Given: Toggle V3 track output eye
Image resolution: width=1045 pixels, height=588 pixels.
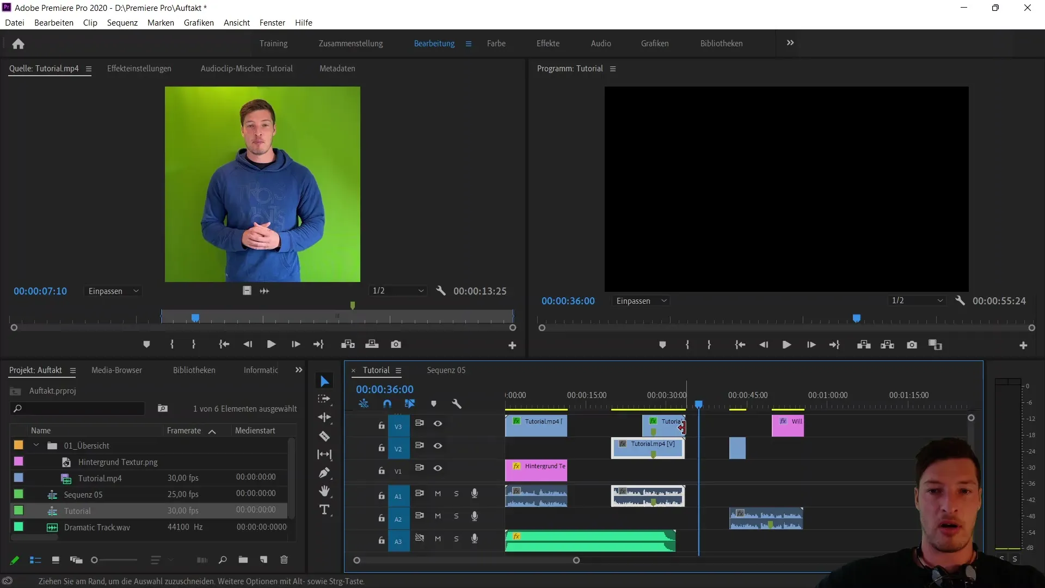Looking at the screenshot, I should [x=438, y=424].
